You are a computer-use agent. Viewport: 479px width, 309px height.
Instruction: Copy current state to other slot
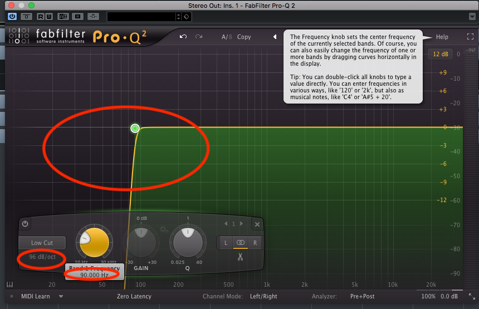point(244,37)
